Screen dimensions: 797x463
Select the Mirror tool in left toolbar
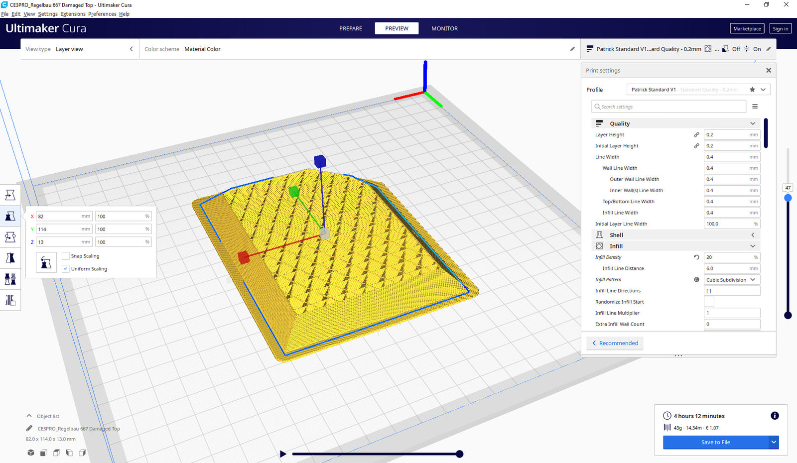pyautogui.click(x=10, y=258)
